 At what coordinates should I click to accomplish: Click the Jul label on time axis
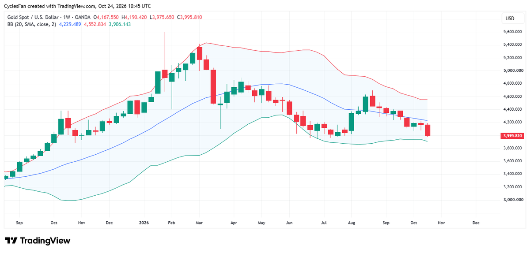pos(324,223)
